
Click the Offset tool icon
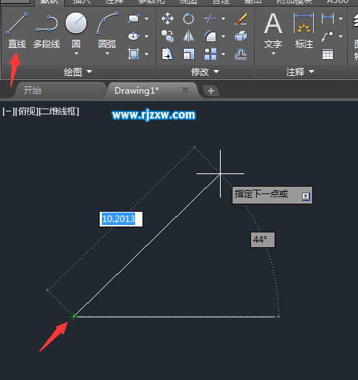tap(241, 54)
